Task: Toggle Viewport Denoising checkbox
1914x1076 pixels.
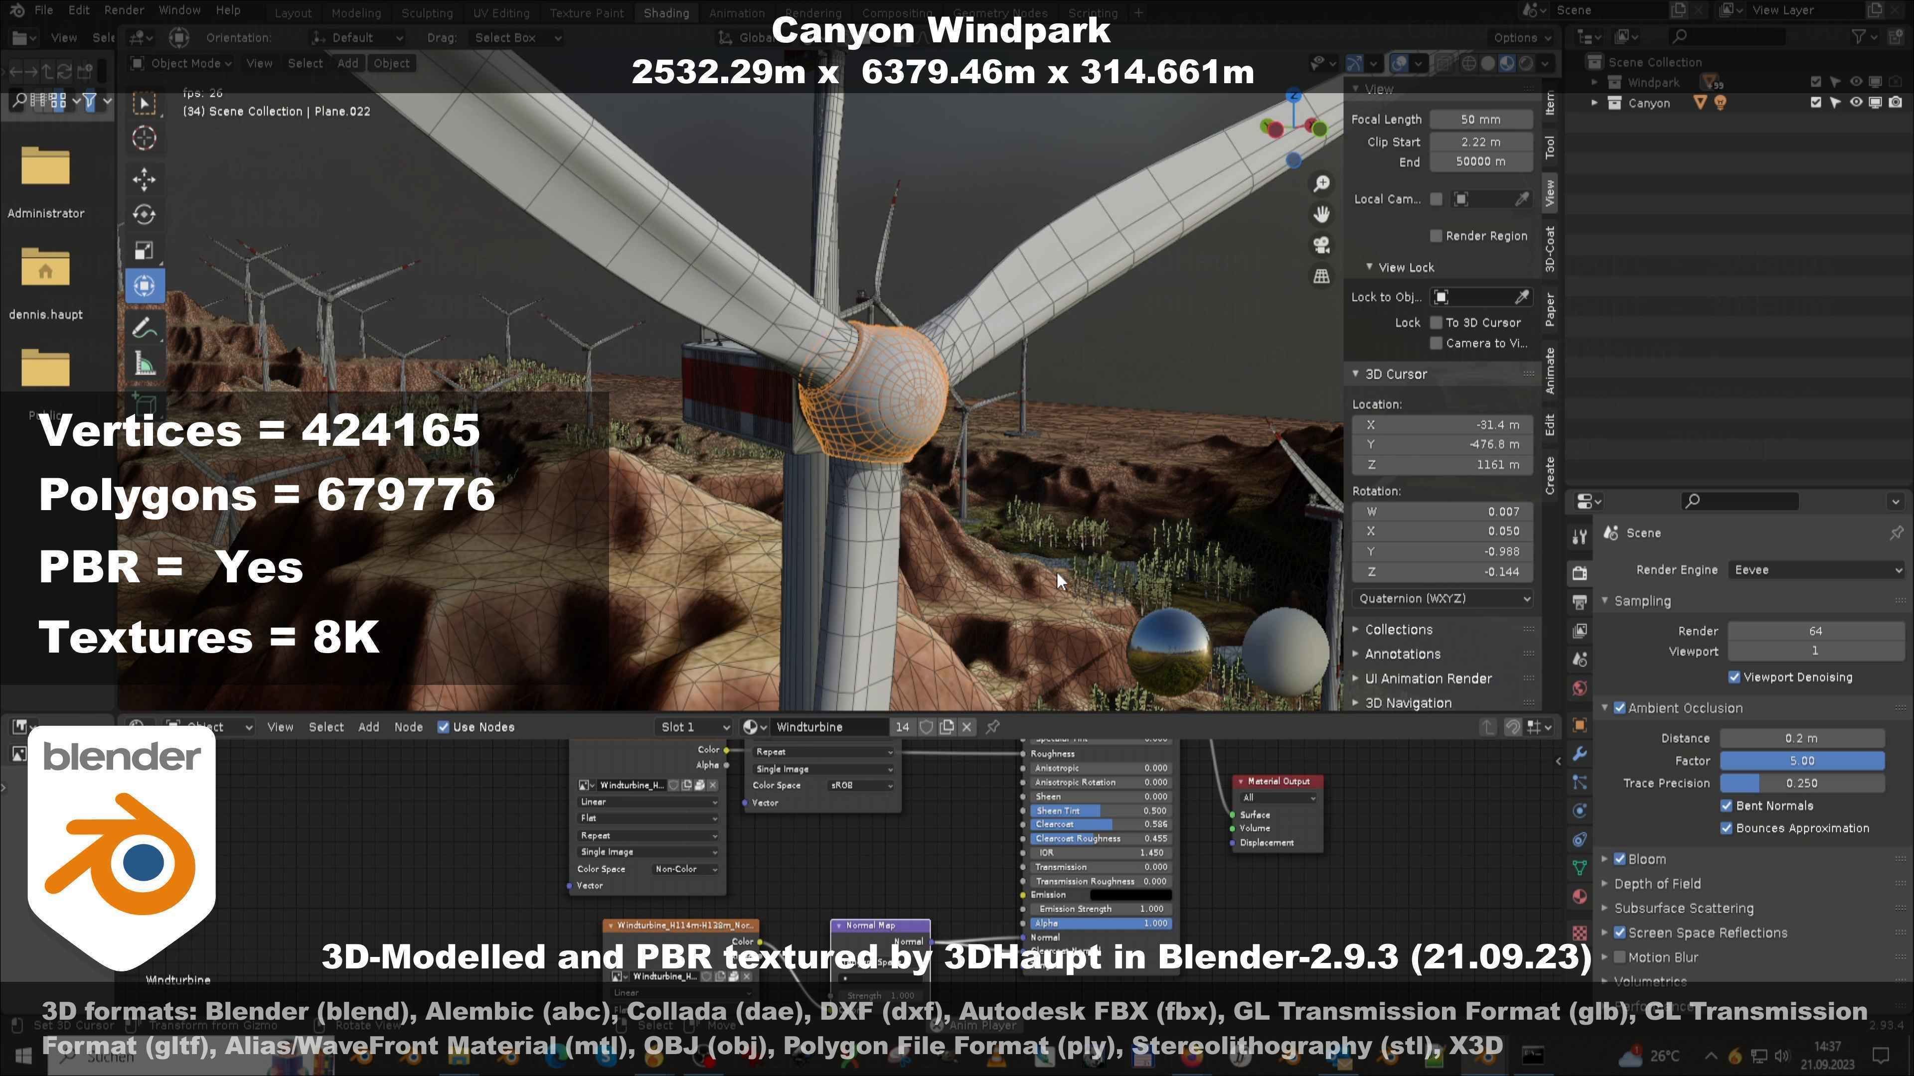Action: [x=1734, y=677]
